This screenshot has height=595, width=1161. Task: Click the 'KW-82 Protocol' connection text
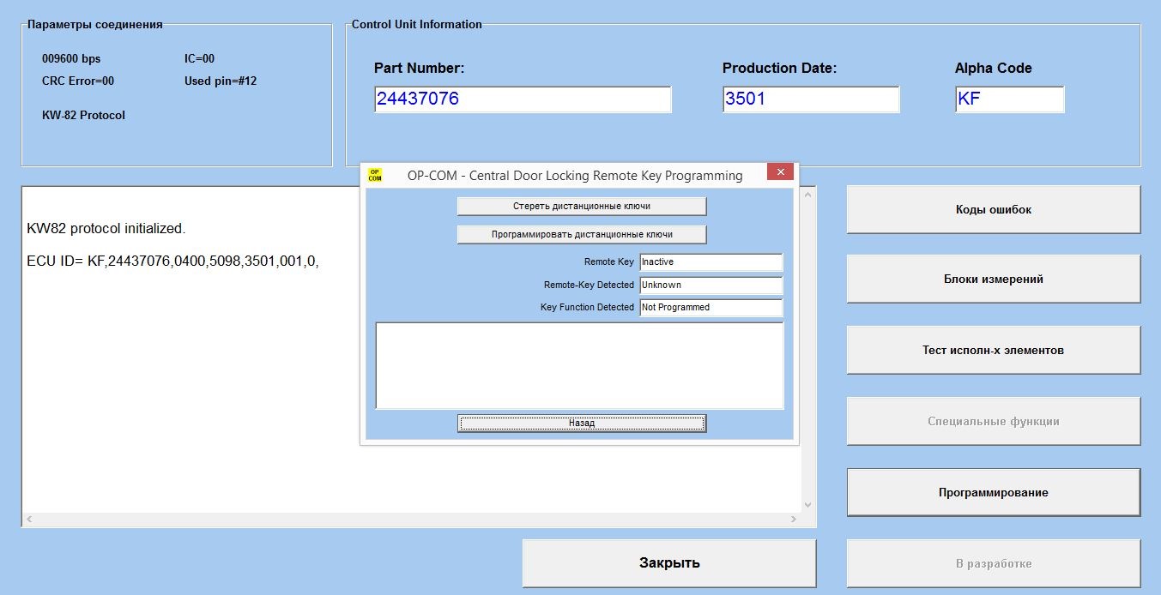click(x=83, y=115)
